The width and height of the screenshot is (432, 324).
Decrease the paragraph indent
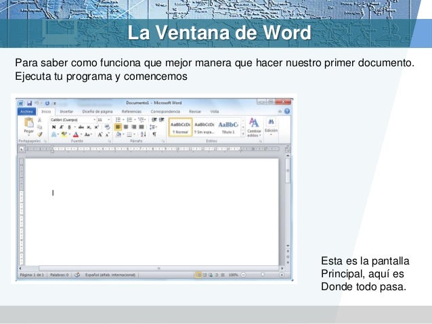(154, 120)
